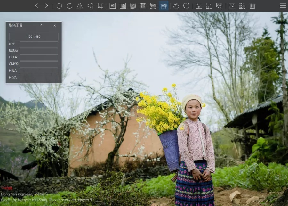Screen dimensions: 288x206
Task: Flip the image vertically
Action: (x=90, y=6)
